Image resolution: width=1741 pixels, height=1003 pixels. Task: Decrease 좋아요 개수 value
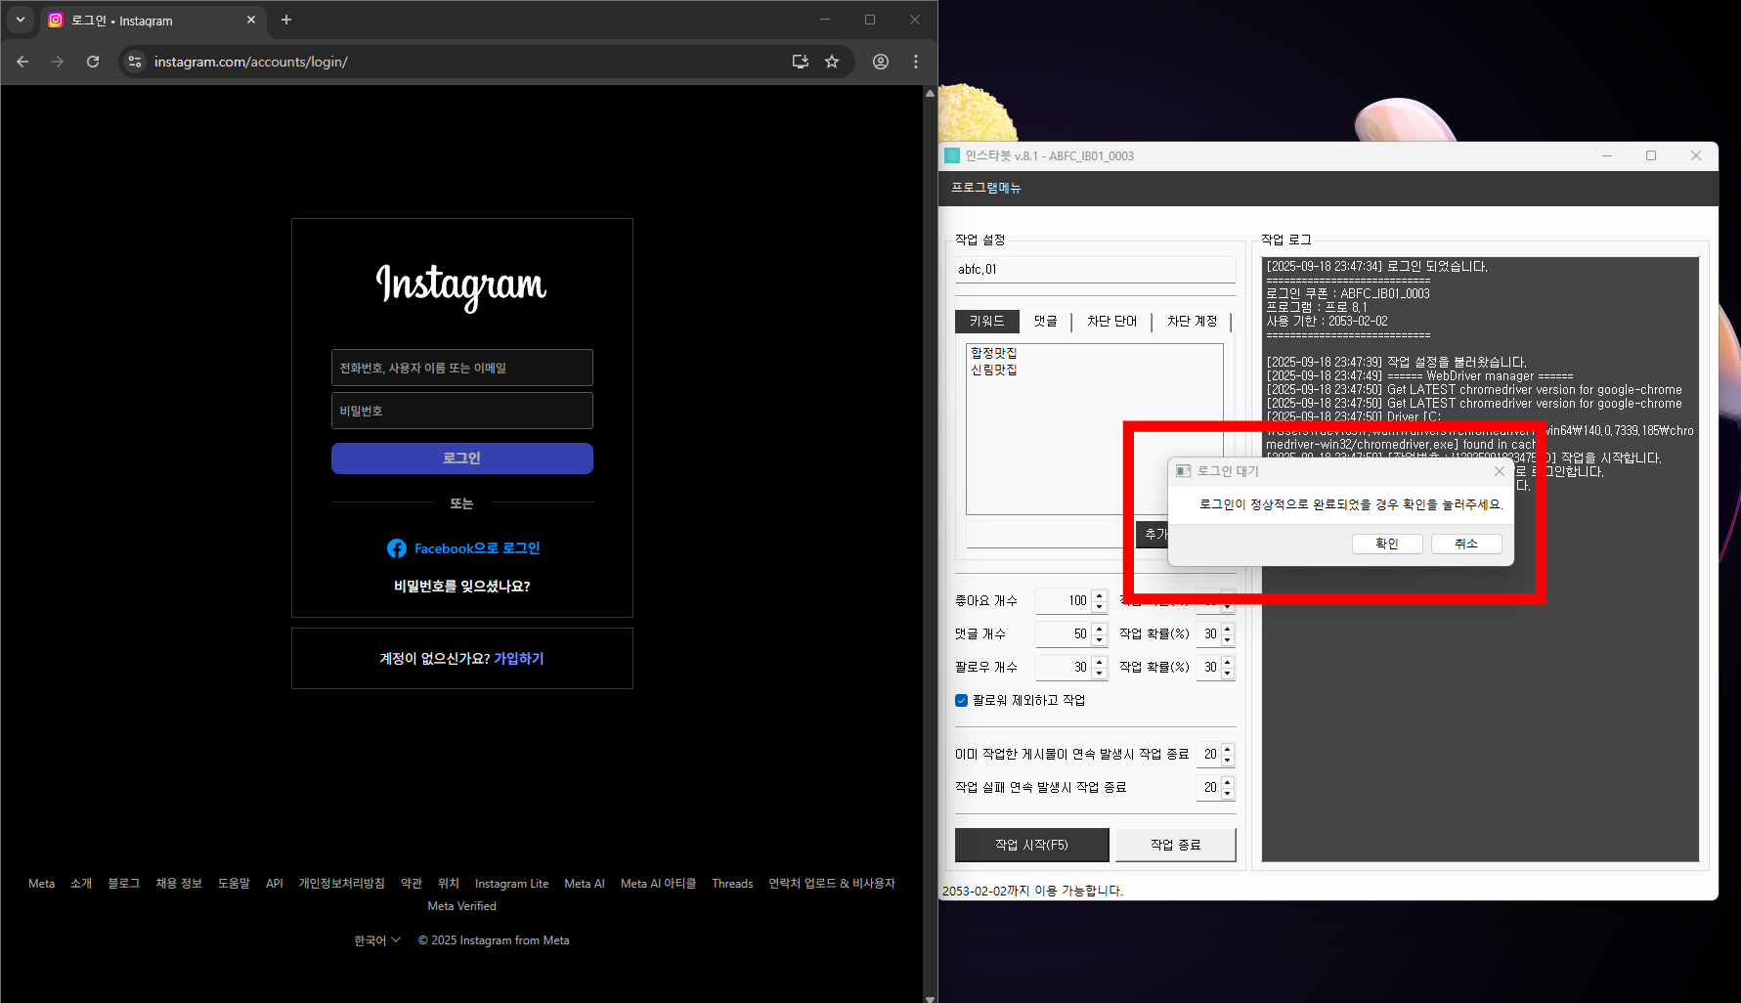point(1100,607)
